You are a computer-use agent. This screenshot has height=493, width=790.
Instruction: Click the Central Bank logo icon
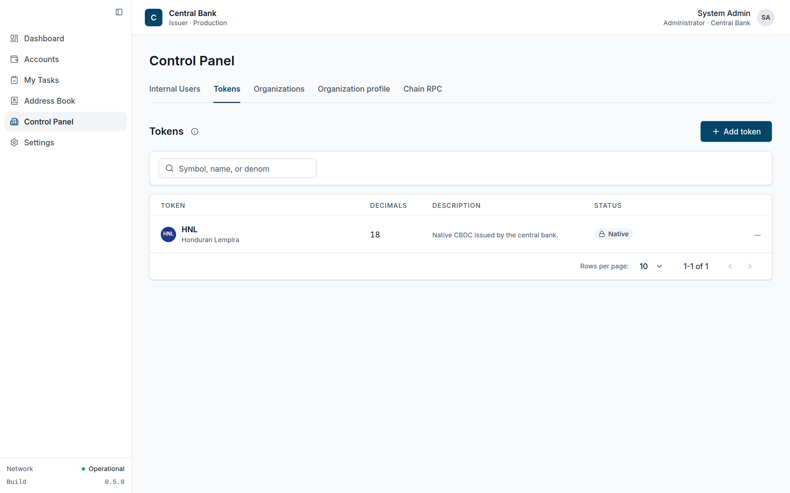[154, 18]
